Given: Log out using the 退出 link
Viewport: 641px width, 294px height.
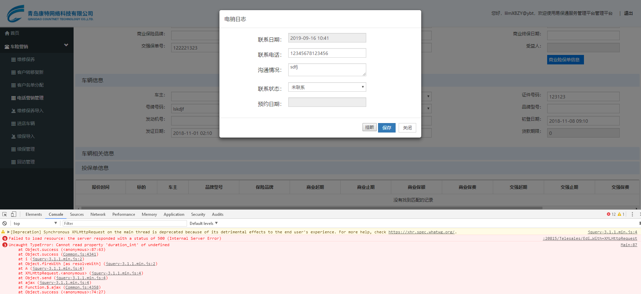Looking at the screenshot, I should point(628,13).
